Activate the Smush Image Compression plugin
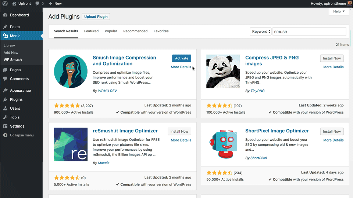The image size is (353, 198). 181,58
